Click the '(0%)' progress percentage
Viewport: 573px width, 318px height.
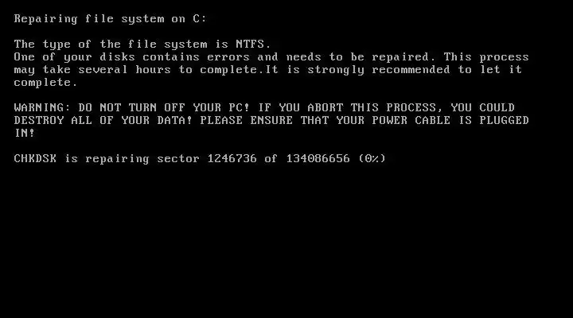[372, 158]
